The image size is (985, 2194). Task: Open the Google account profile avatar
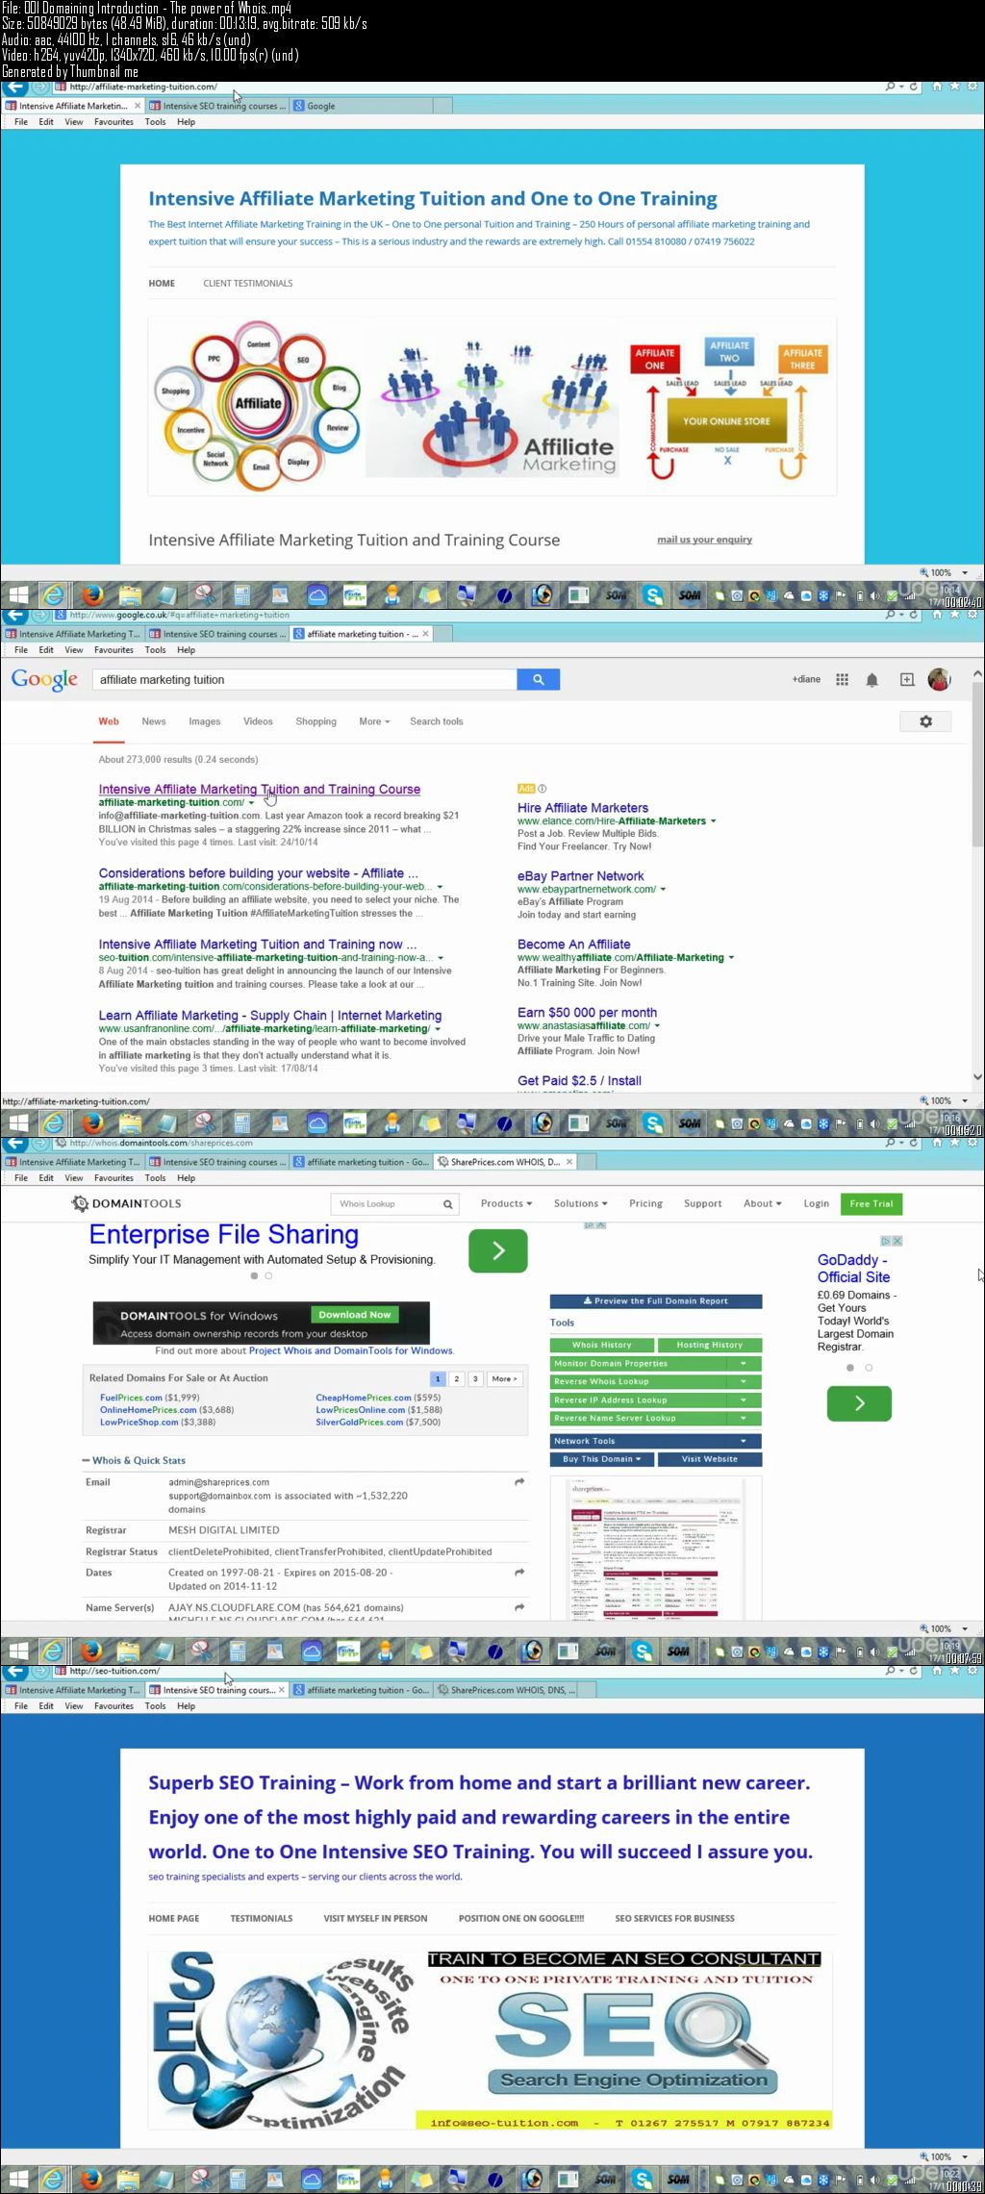pos(939,679)
